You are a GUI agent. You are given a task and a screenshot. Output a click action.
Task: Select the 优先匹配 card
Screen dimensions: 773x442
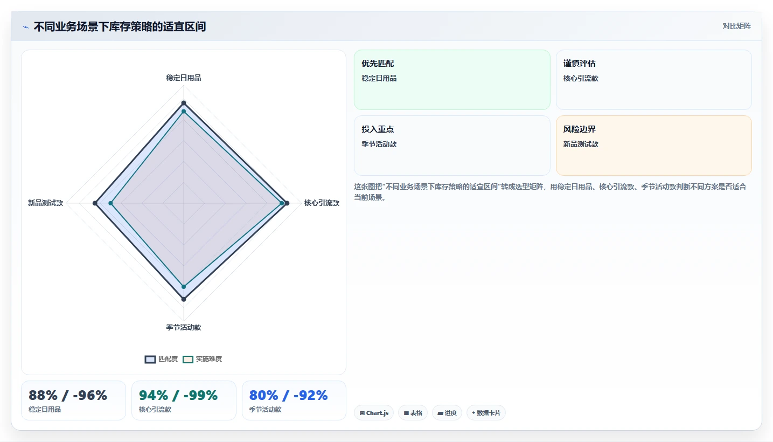pyautogui.click(x=452, y=80)
